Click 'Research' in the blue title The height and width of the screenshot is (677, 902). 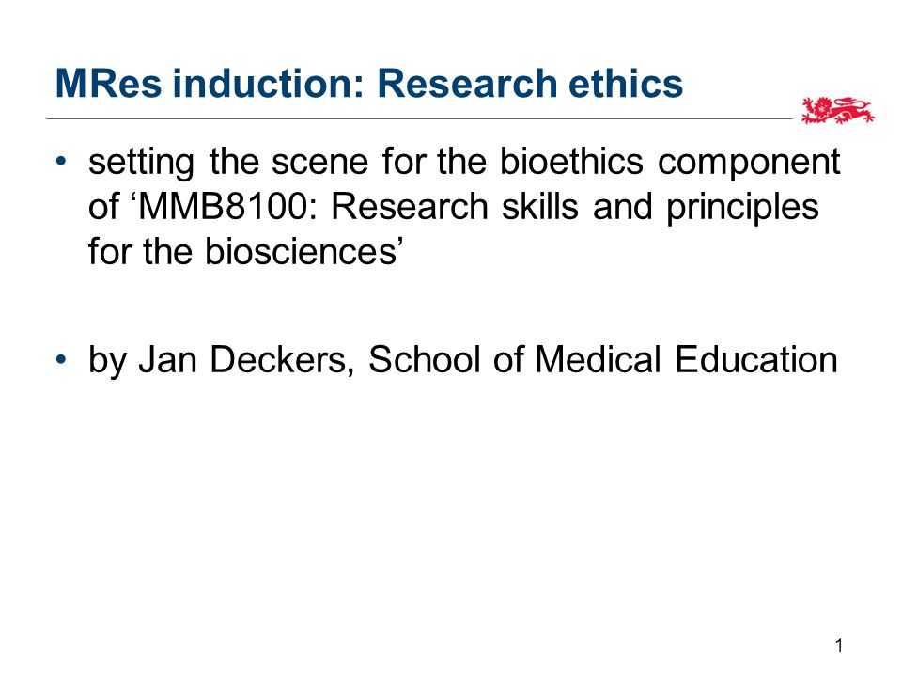(467, 84)
